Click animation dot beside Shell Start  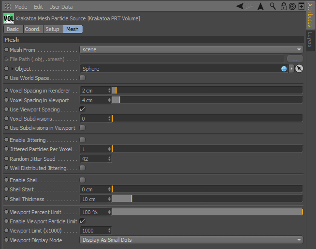(x=6, y=189)
